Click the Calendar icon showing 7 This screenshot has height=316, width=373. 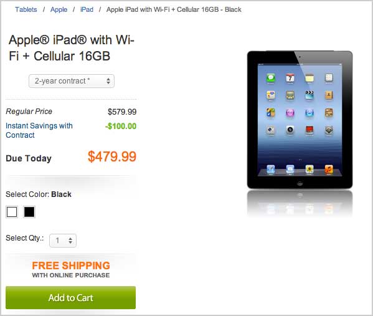click(x=290, y=78)
